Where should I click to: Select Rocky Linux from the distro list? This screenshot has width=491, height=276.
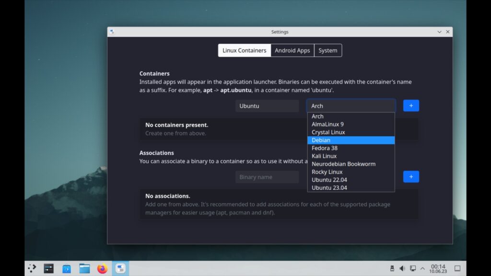pos(351,172)
